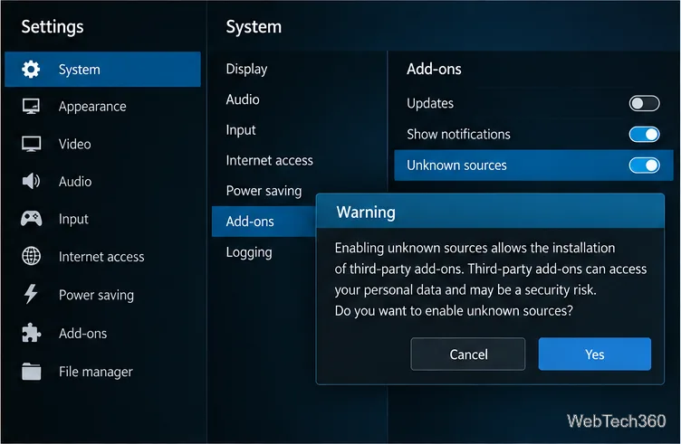Click the Add-ons puzzle piece icon
Viewport: 681px width, 444px height.
32,333
